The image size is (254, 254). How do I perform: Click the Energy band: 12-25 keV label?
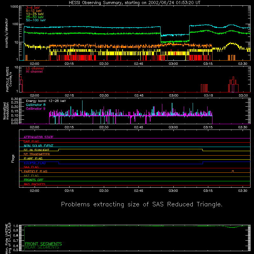click(x=46, y=101)
